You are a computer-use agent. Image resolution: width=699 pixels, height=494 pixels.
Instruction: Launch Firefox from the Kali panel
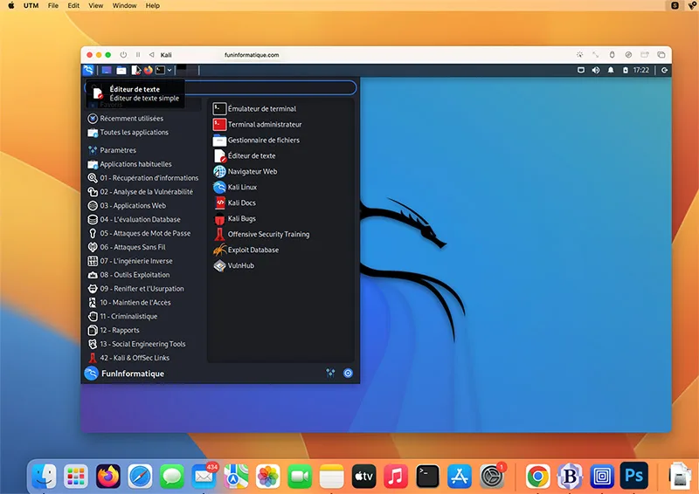[x=148, y=70]
